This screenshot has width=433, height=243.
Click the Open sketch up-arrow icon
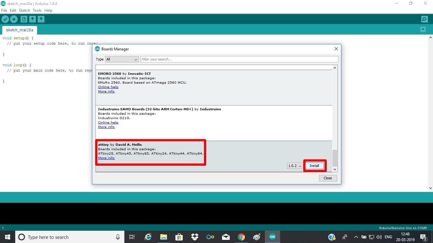[32, 19]
